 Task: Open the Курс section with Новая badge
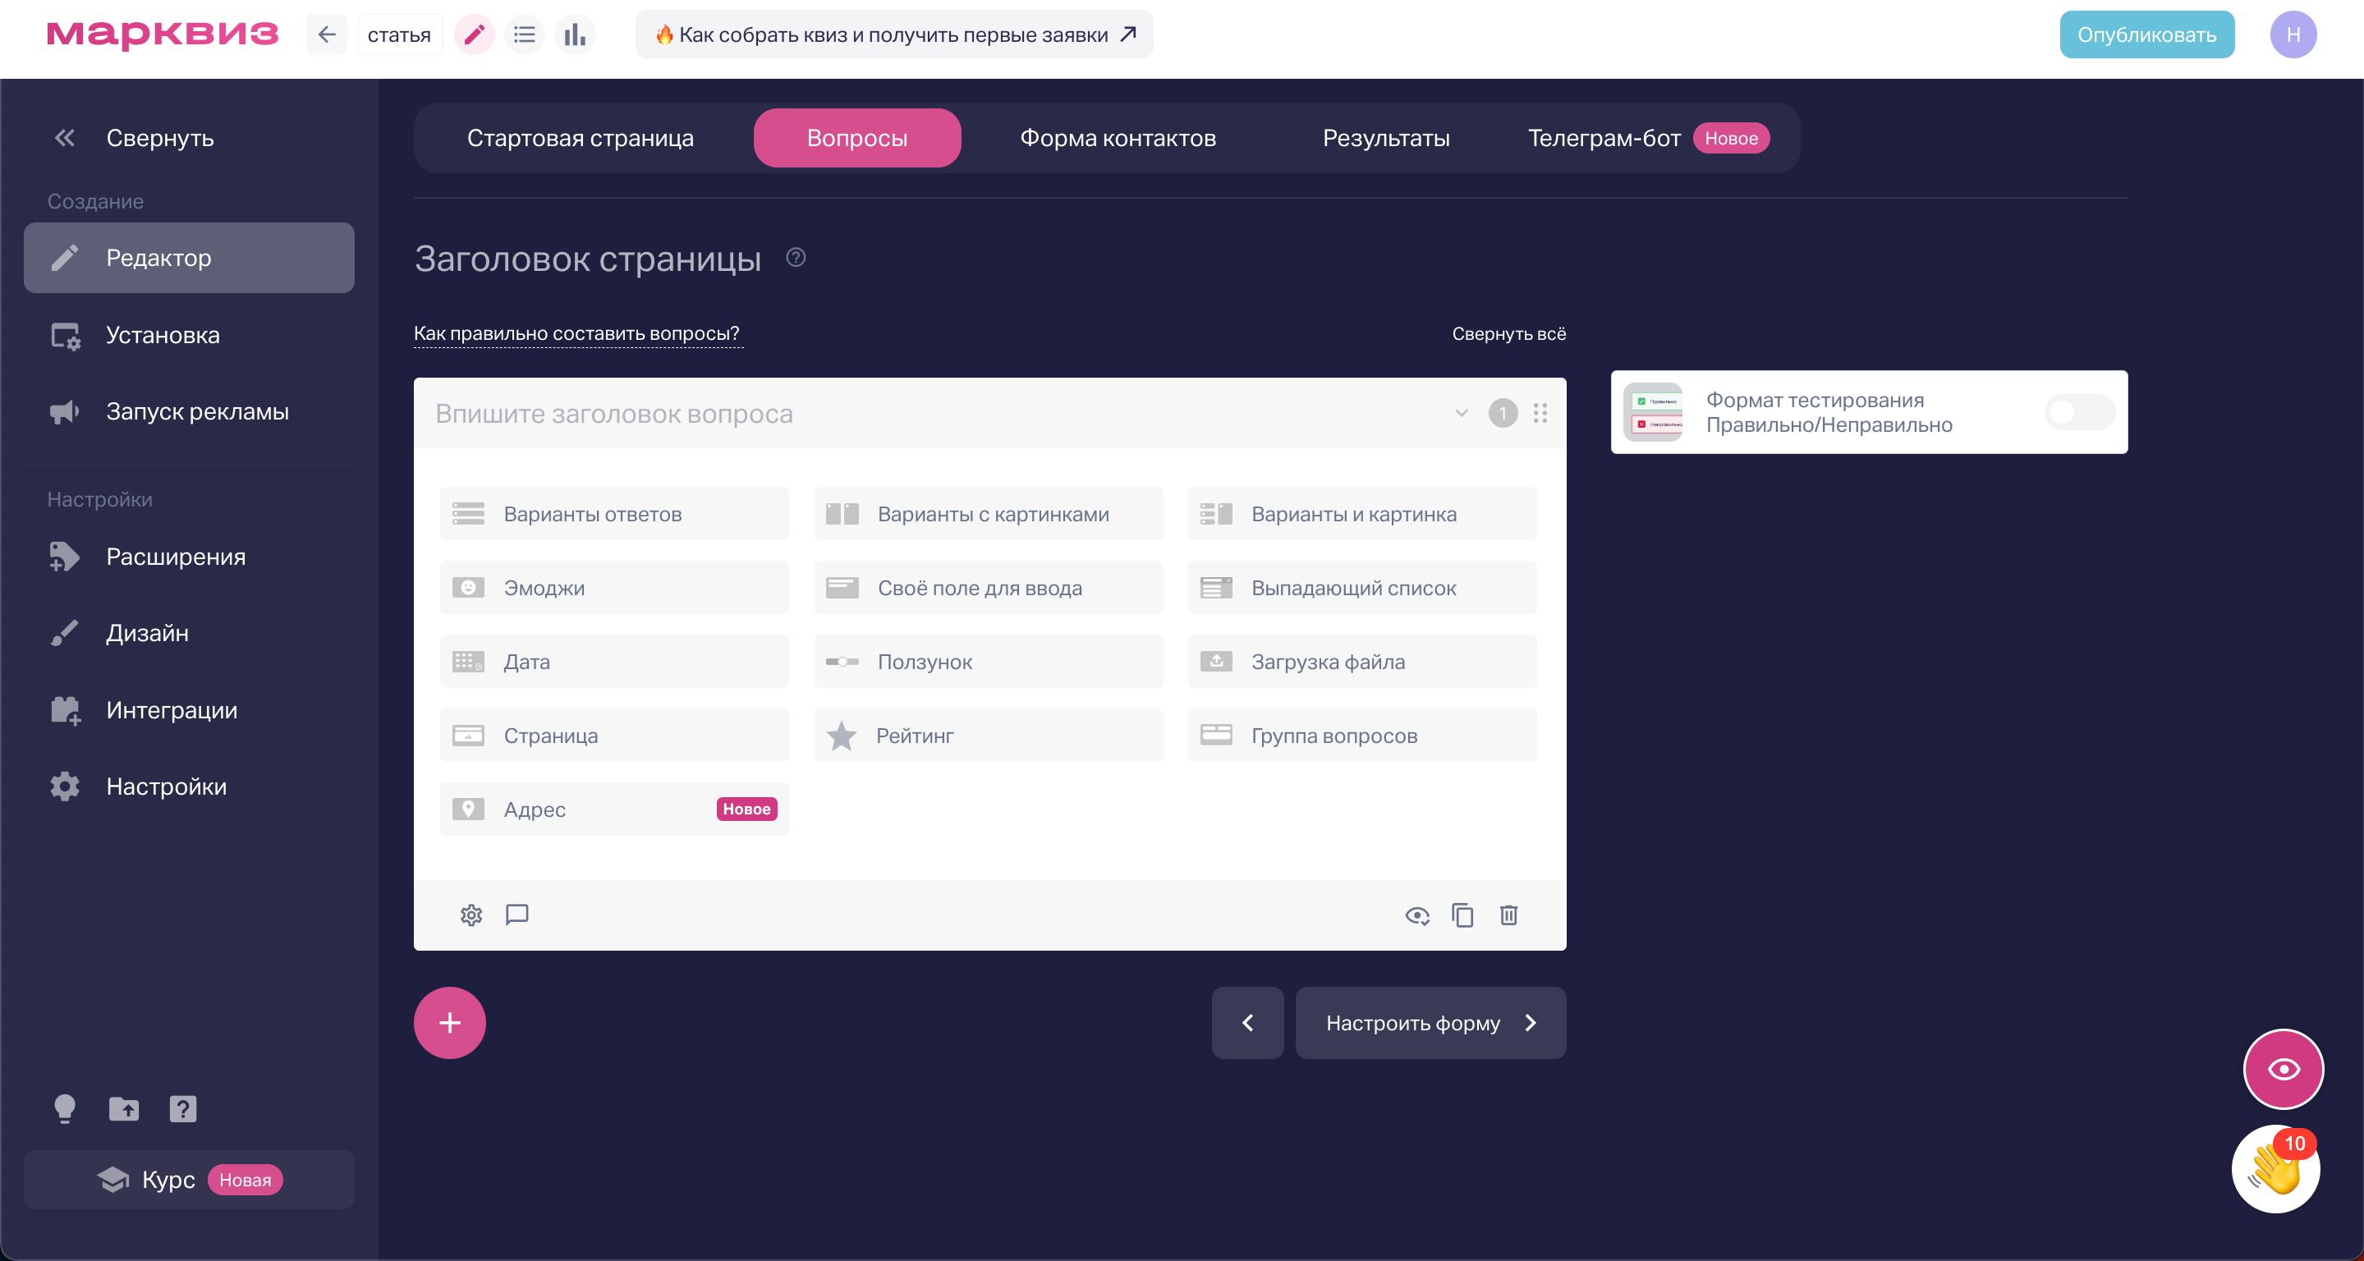point(189,1180)
